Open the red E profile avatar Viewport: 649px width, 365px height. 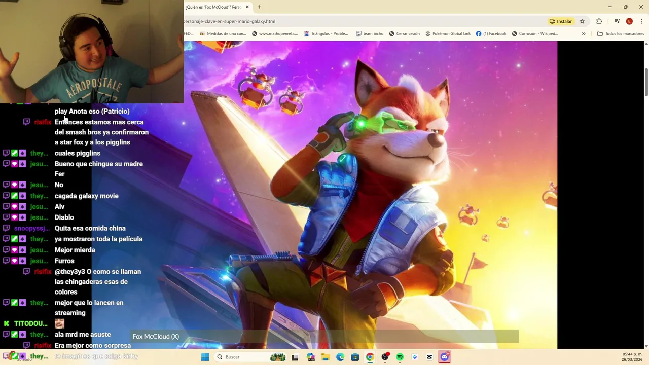pyautogui.click(x=629, y=21)
